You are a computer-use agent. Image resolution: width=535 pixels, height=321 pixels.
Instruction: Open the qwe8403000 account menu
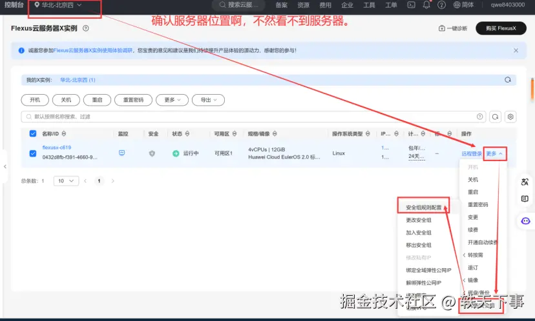(508, 5)
